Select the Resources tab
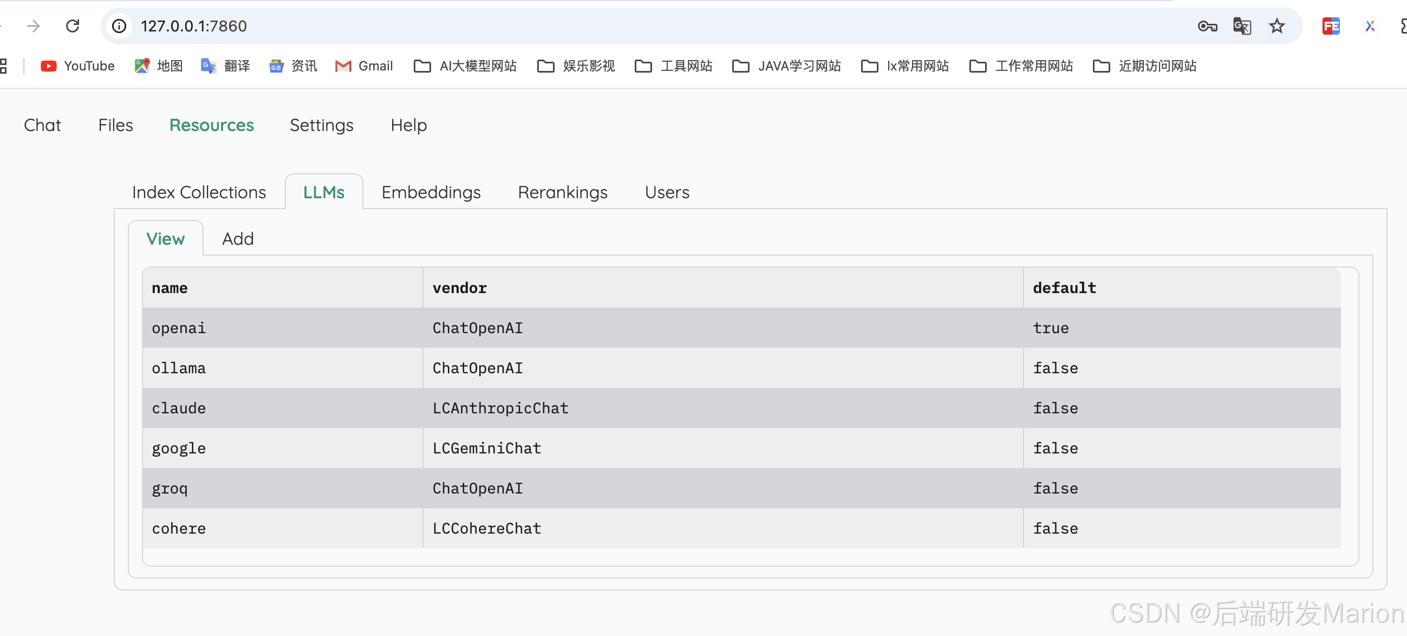 coord(211,125)
